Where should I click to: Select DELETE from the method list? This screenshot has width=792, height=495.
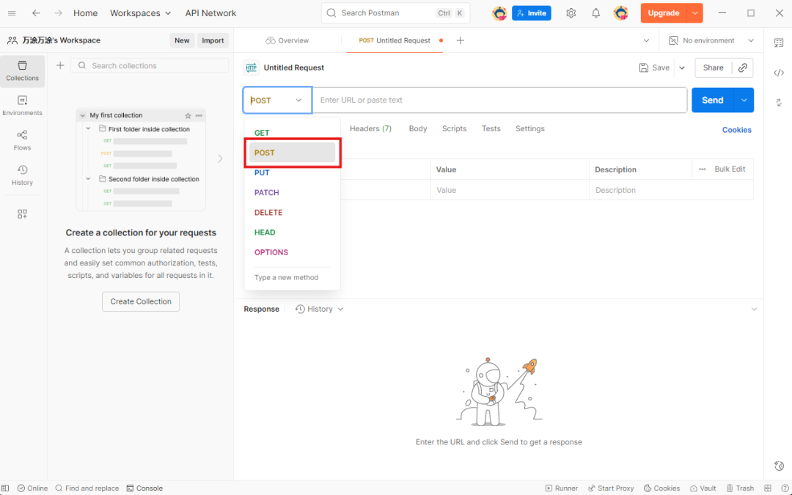[x=268, y=213]
